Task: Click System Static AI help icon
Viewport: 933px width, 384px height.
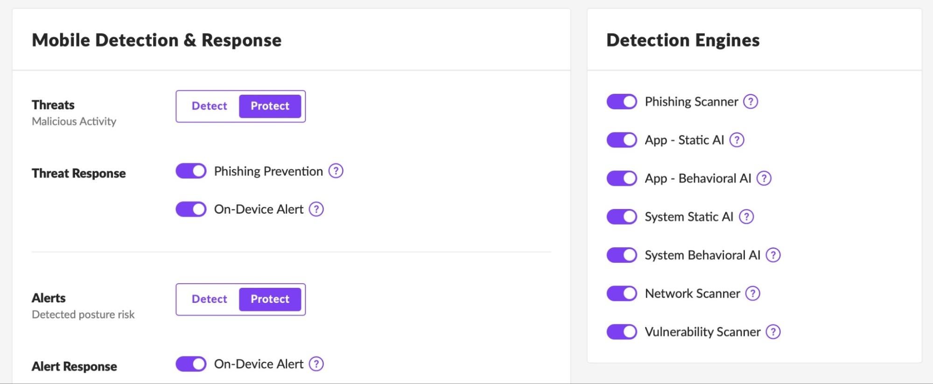Action: click(x=746, y=216)
